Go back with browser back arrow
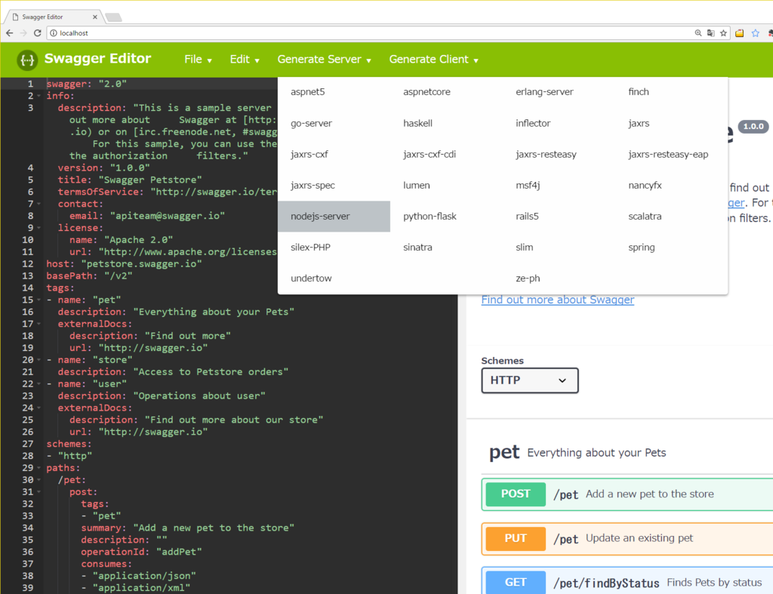 coord(9,33)
